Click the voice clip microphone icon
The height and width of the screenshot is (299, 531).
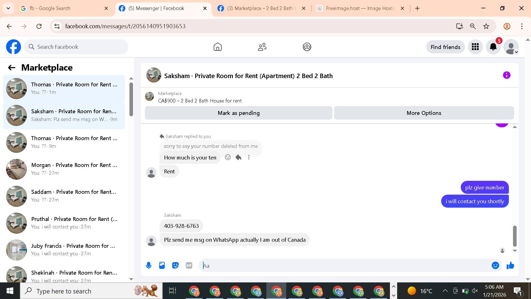(x=149, y=266)
